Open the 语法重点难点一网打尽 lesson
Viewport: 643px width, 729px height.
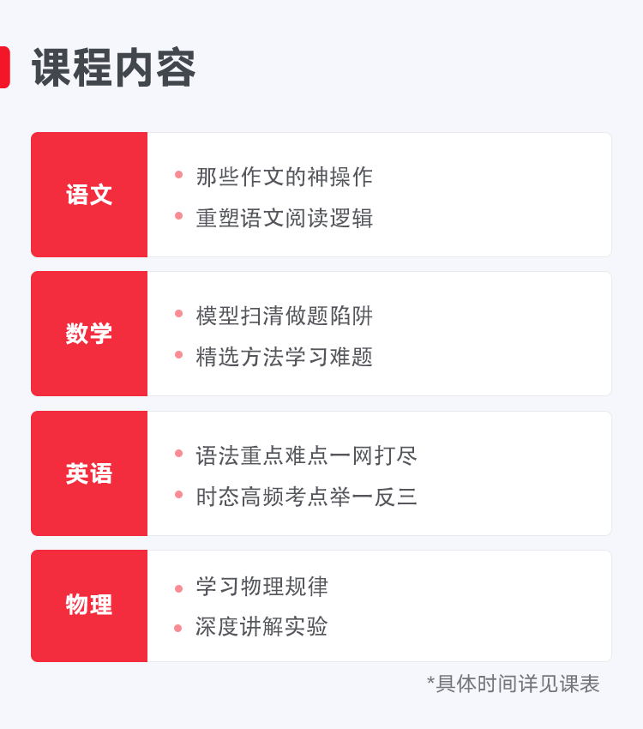306,455
